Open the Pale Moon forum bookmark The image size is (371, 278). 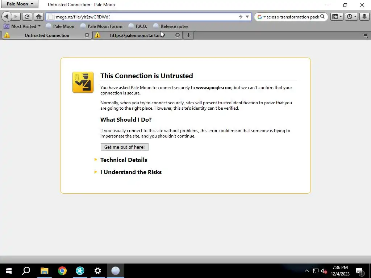pos(101,26)
